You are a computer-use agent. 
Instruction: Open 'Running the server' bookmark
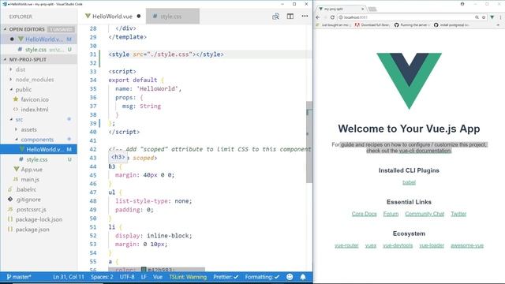pyautogui.click(x=413, y=24)
